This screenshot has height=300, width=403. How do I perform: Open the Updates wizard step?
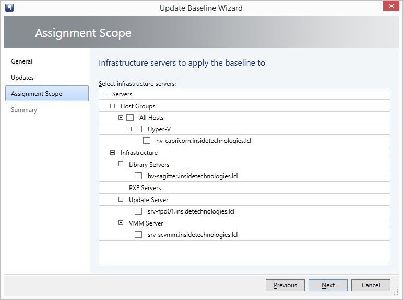click(x=22, y=78)
